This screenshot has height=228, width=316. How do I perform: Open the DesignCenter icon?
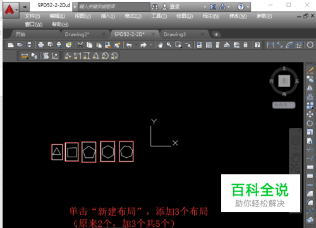(x=209, y=45)
